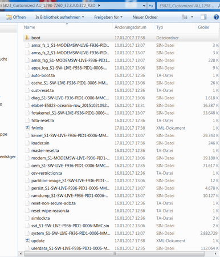Open the Freigeben für menu

click(x=108, y=17)
